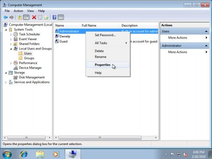This screenshot has width=212, height=159.
Task: Choose Set Password from context menu
Action: click(x=108, y=35)
